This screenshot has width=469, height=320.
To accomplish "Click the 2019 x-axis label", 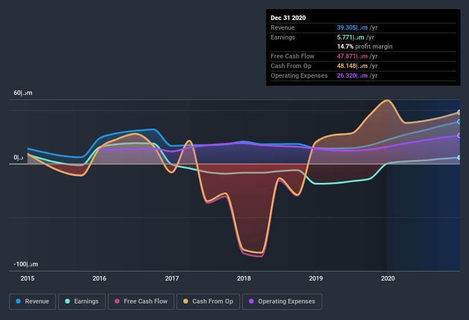I will coord(316,278).
